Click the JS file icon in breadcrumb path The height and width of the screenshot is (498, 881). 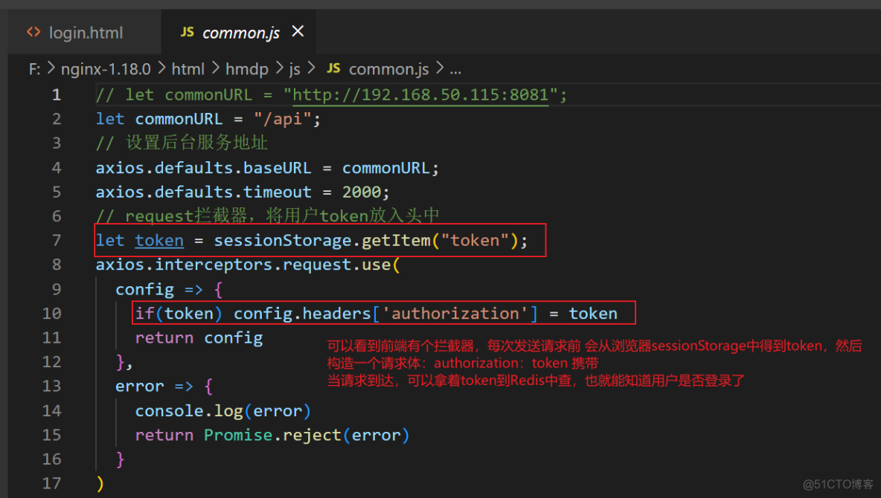(333, 68)
